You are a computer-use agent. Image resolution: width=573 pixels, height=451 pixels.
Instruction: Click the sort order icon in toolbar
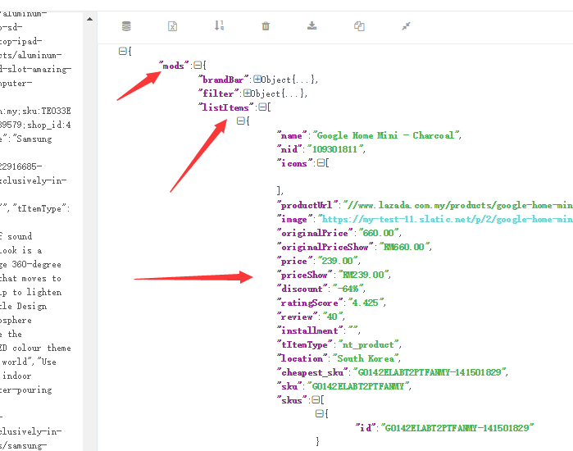(219, 25)
